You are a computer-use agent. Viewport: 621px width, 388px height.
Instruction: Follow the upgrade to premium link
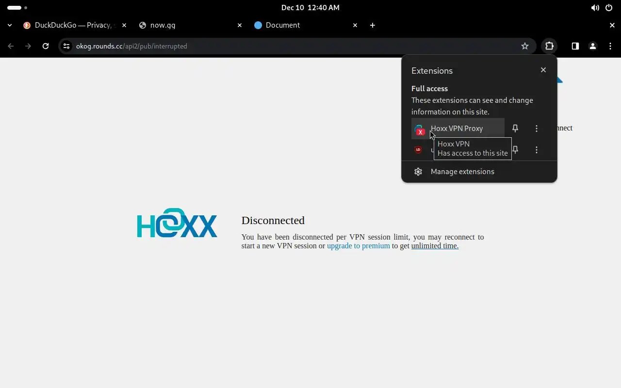point(359,246)
